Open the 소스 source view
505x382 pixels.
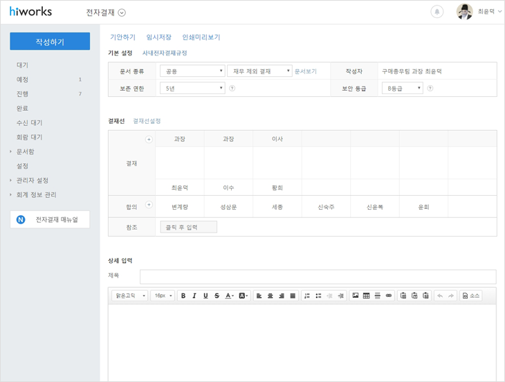471,295
